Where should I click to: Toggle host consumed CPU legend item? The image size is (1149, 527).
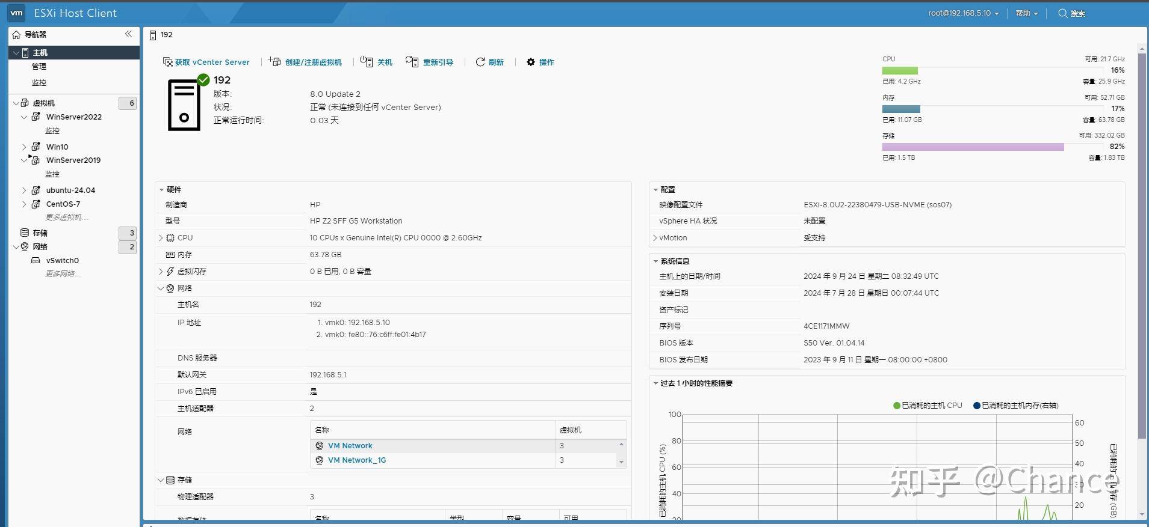[x=928, y=406]
